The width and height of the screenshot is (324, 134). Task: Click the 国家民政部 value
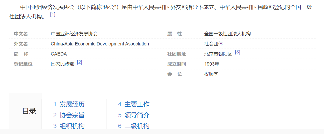62,64
